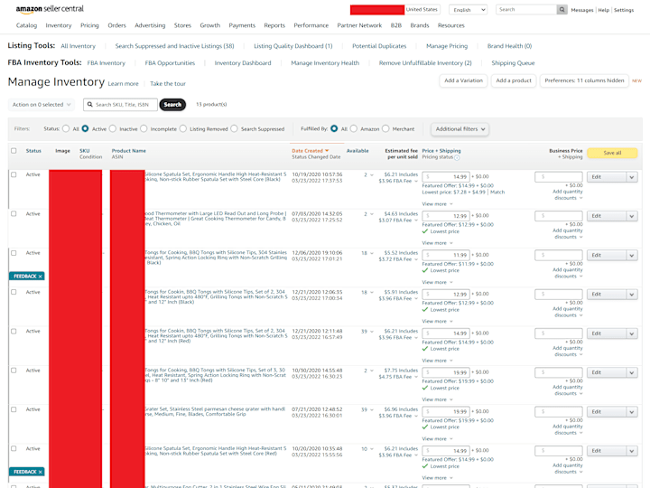Open the Take the tour link
Image resolution: width=650 pixels, height=488 pixels.
pos(168,84)
